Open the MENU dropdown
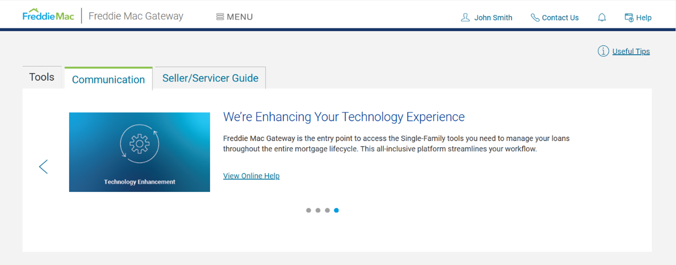This screenshot has width=676, height=265. [234, 17]
